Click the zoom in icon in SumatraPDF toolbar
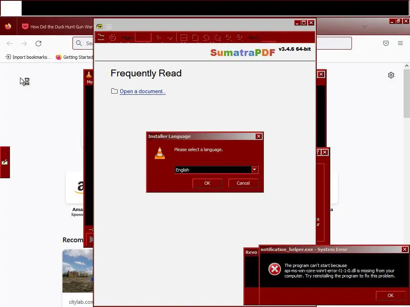 [x=239, y=38]
